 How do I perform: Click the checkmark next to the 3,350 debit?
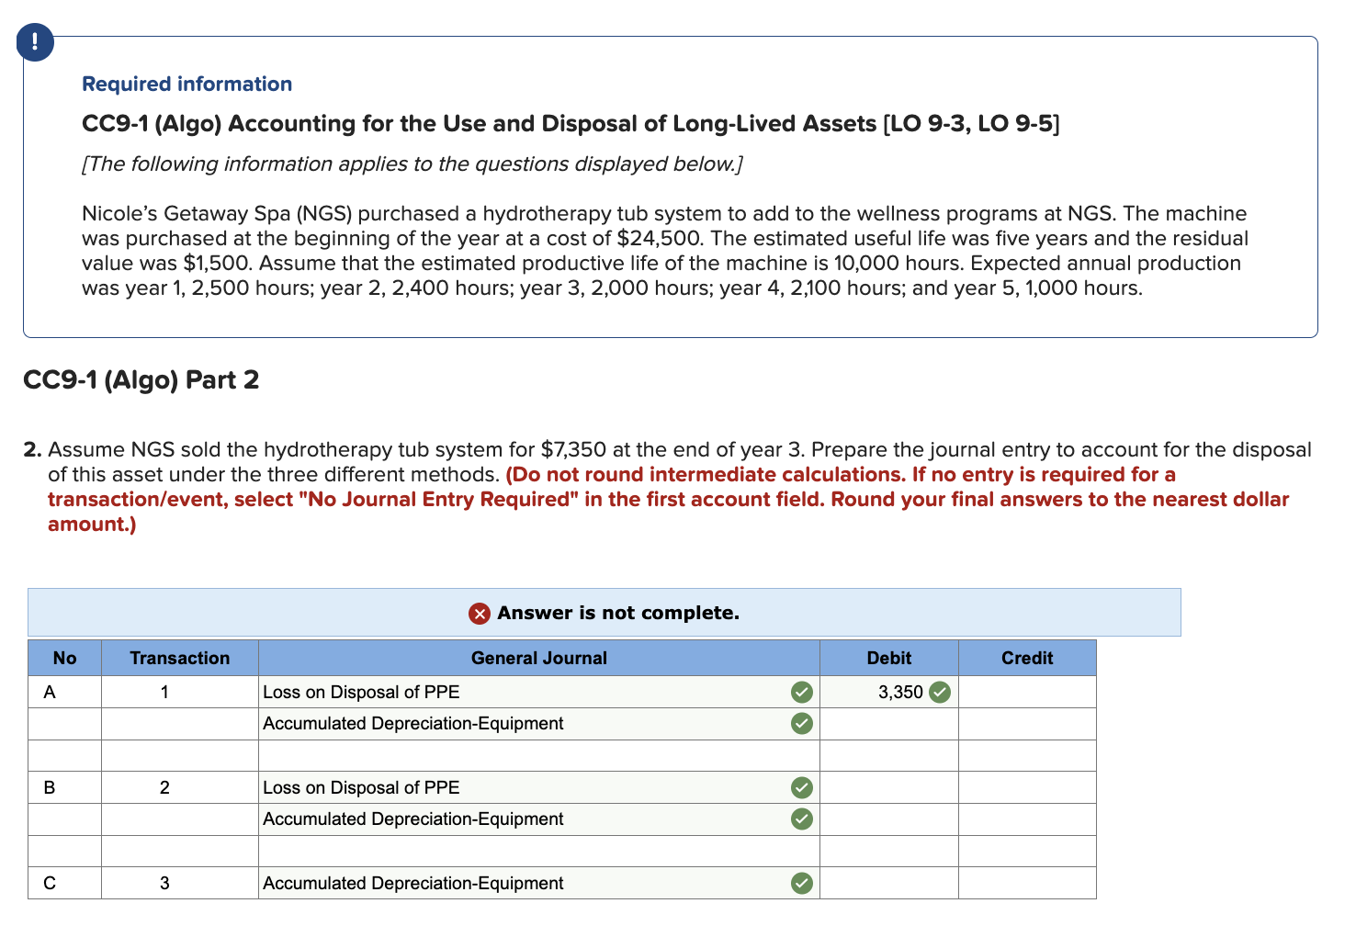pos(940,692)
